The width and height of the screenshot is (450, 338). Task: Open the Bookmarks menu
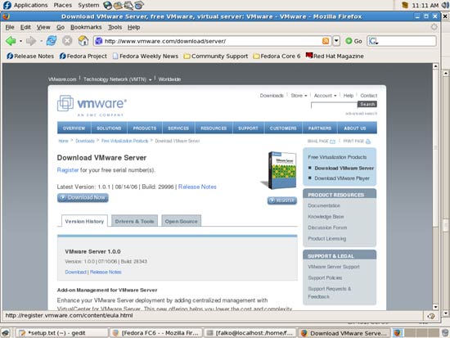tap(86, 27)
